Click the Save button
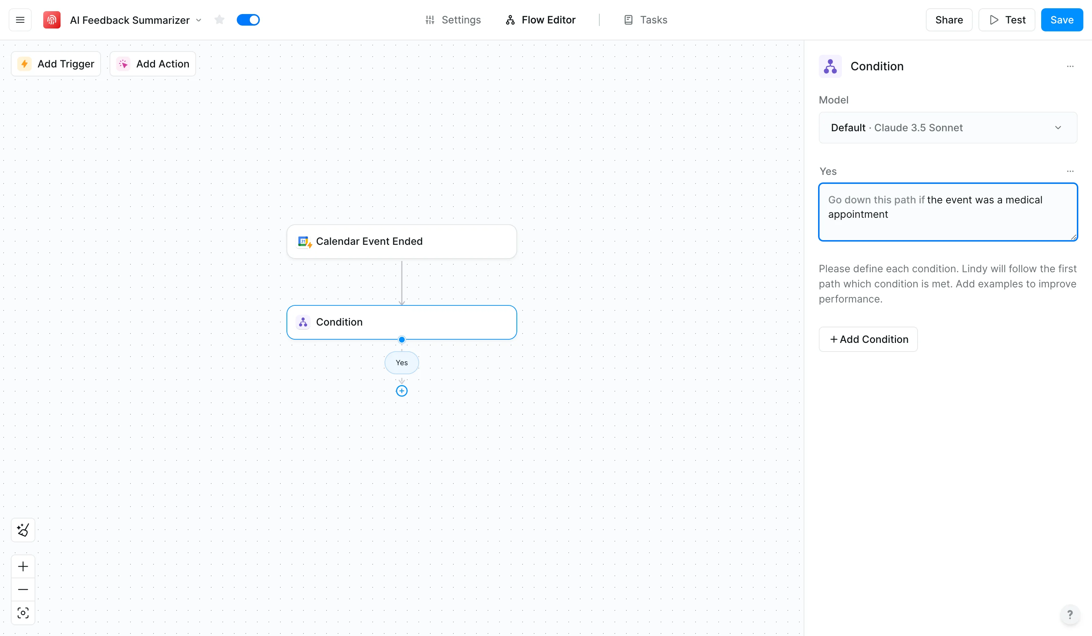1092x636 pixels. [1061, 20]
